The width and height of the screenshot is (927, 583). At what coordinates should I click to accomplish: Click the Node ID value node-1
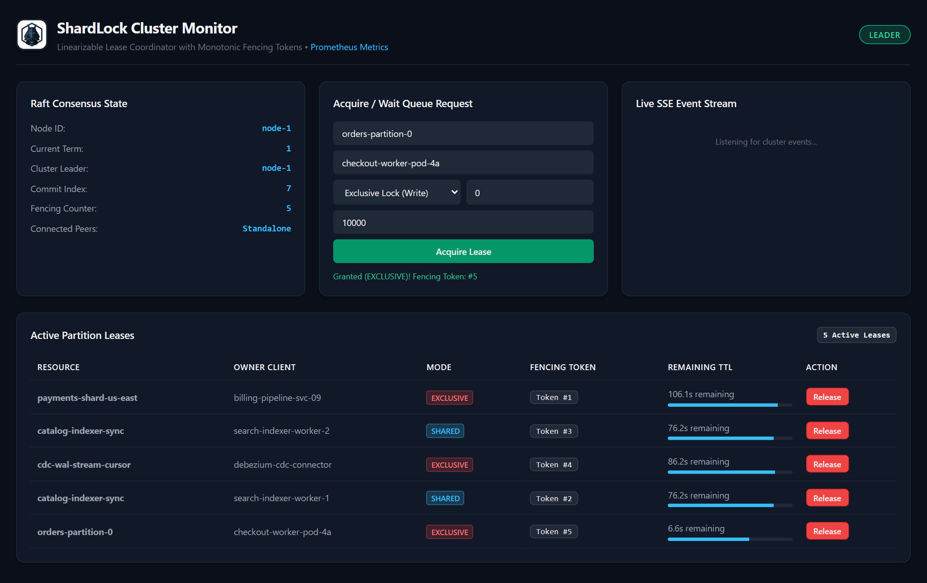(x=276, y=128)
